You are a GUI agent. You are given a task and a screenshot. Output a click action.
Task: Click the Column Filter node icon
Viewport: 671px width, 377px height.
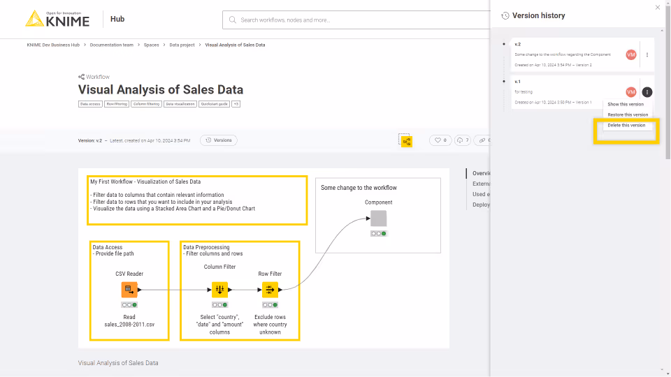point(219,290)
